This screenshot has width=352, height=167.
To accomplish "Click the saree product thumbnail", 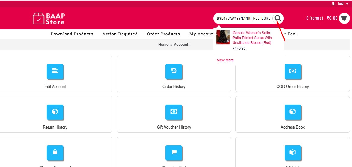I will point(223,37).
